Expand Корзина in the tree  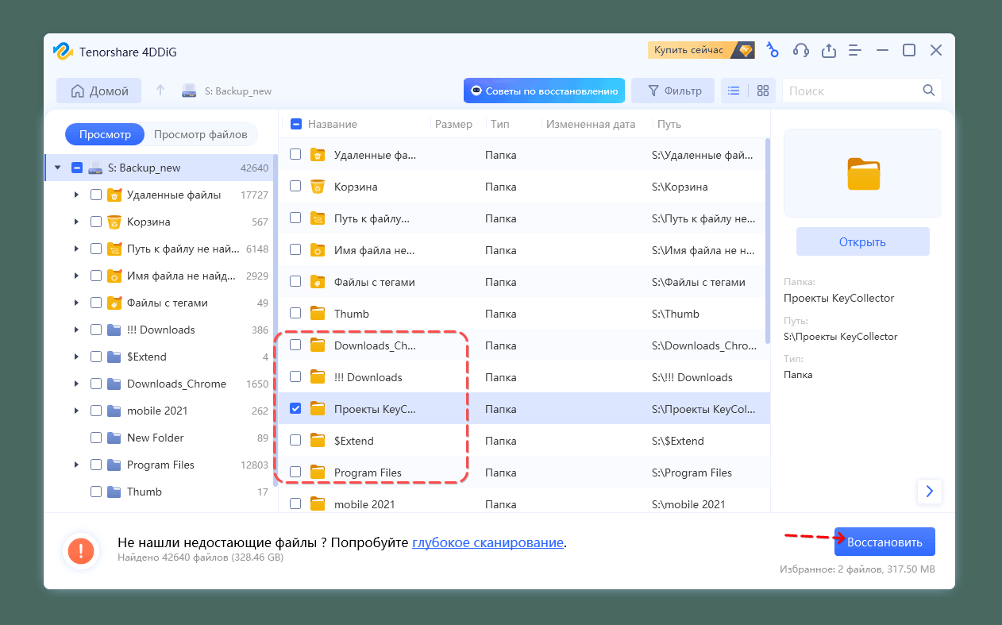76,222
